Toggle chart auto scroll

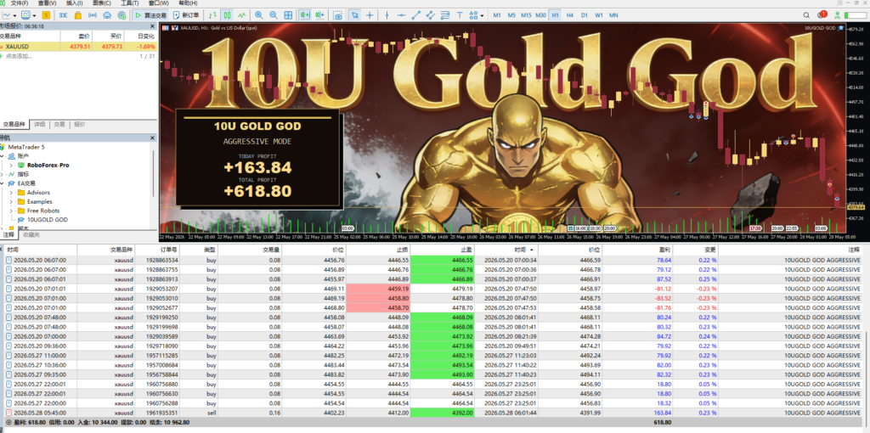click(x=305, y=15)
